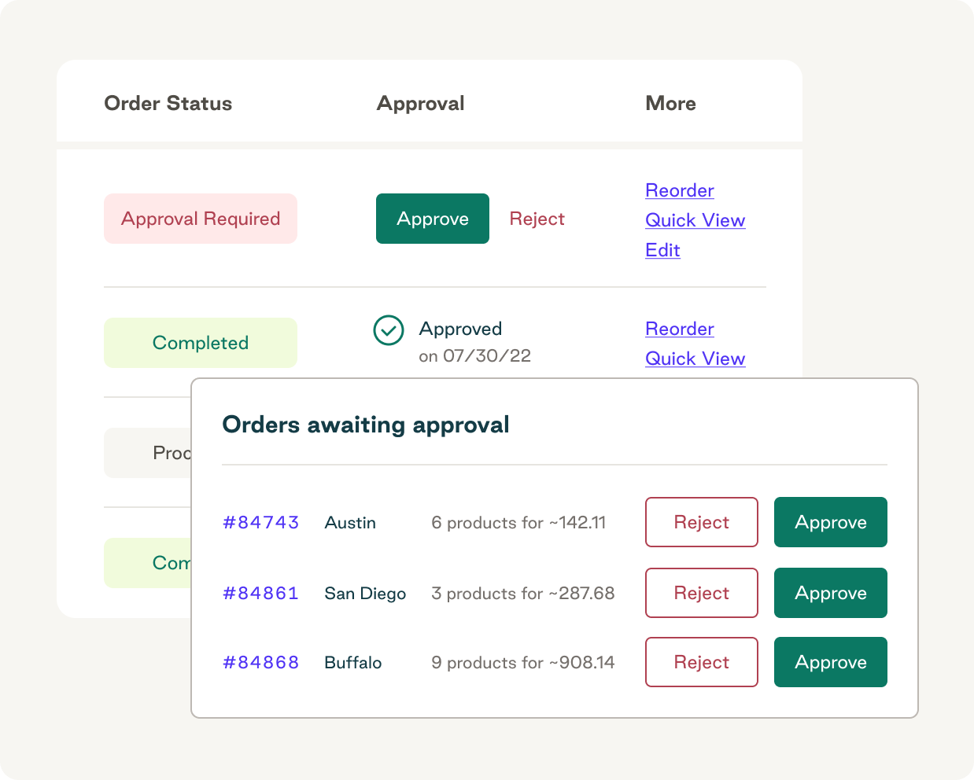Open order #84861 from San Diego
Viewport: 974px width, 780px height.
(x=260, y=593)
